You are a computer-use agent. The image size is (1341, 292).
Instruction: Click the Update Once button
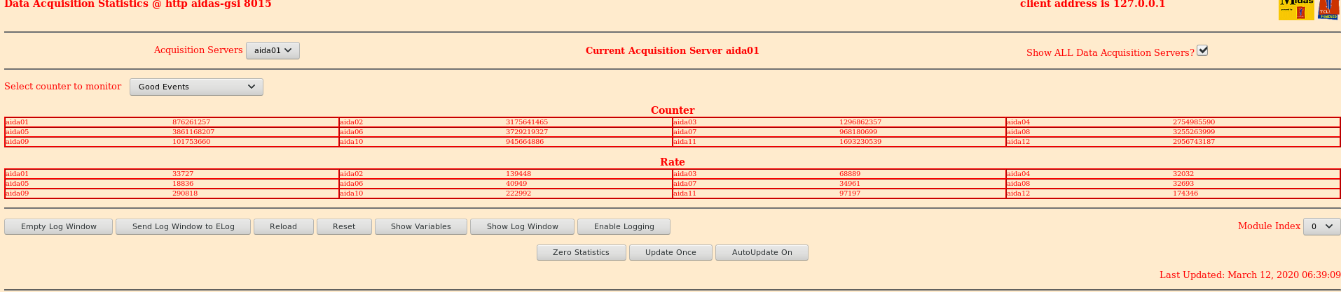pos(671,252)
